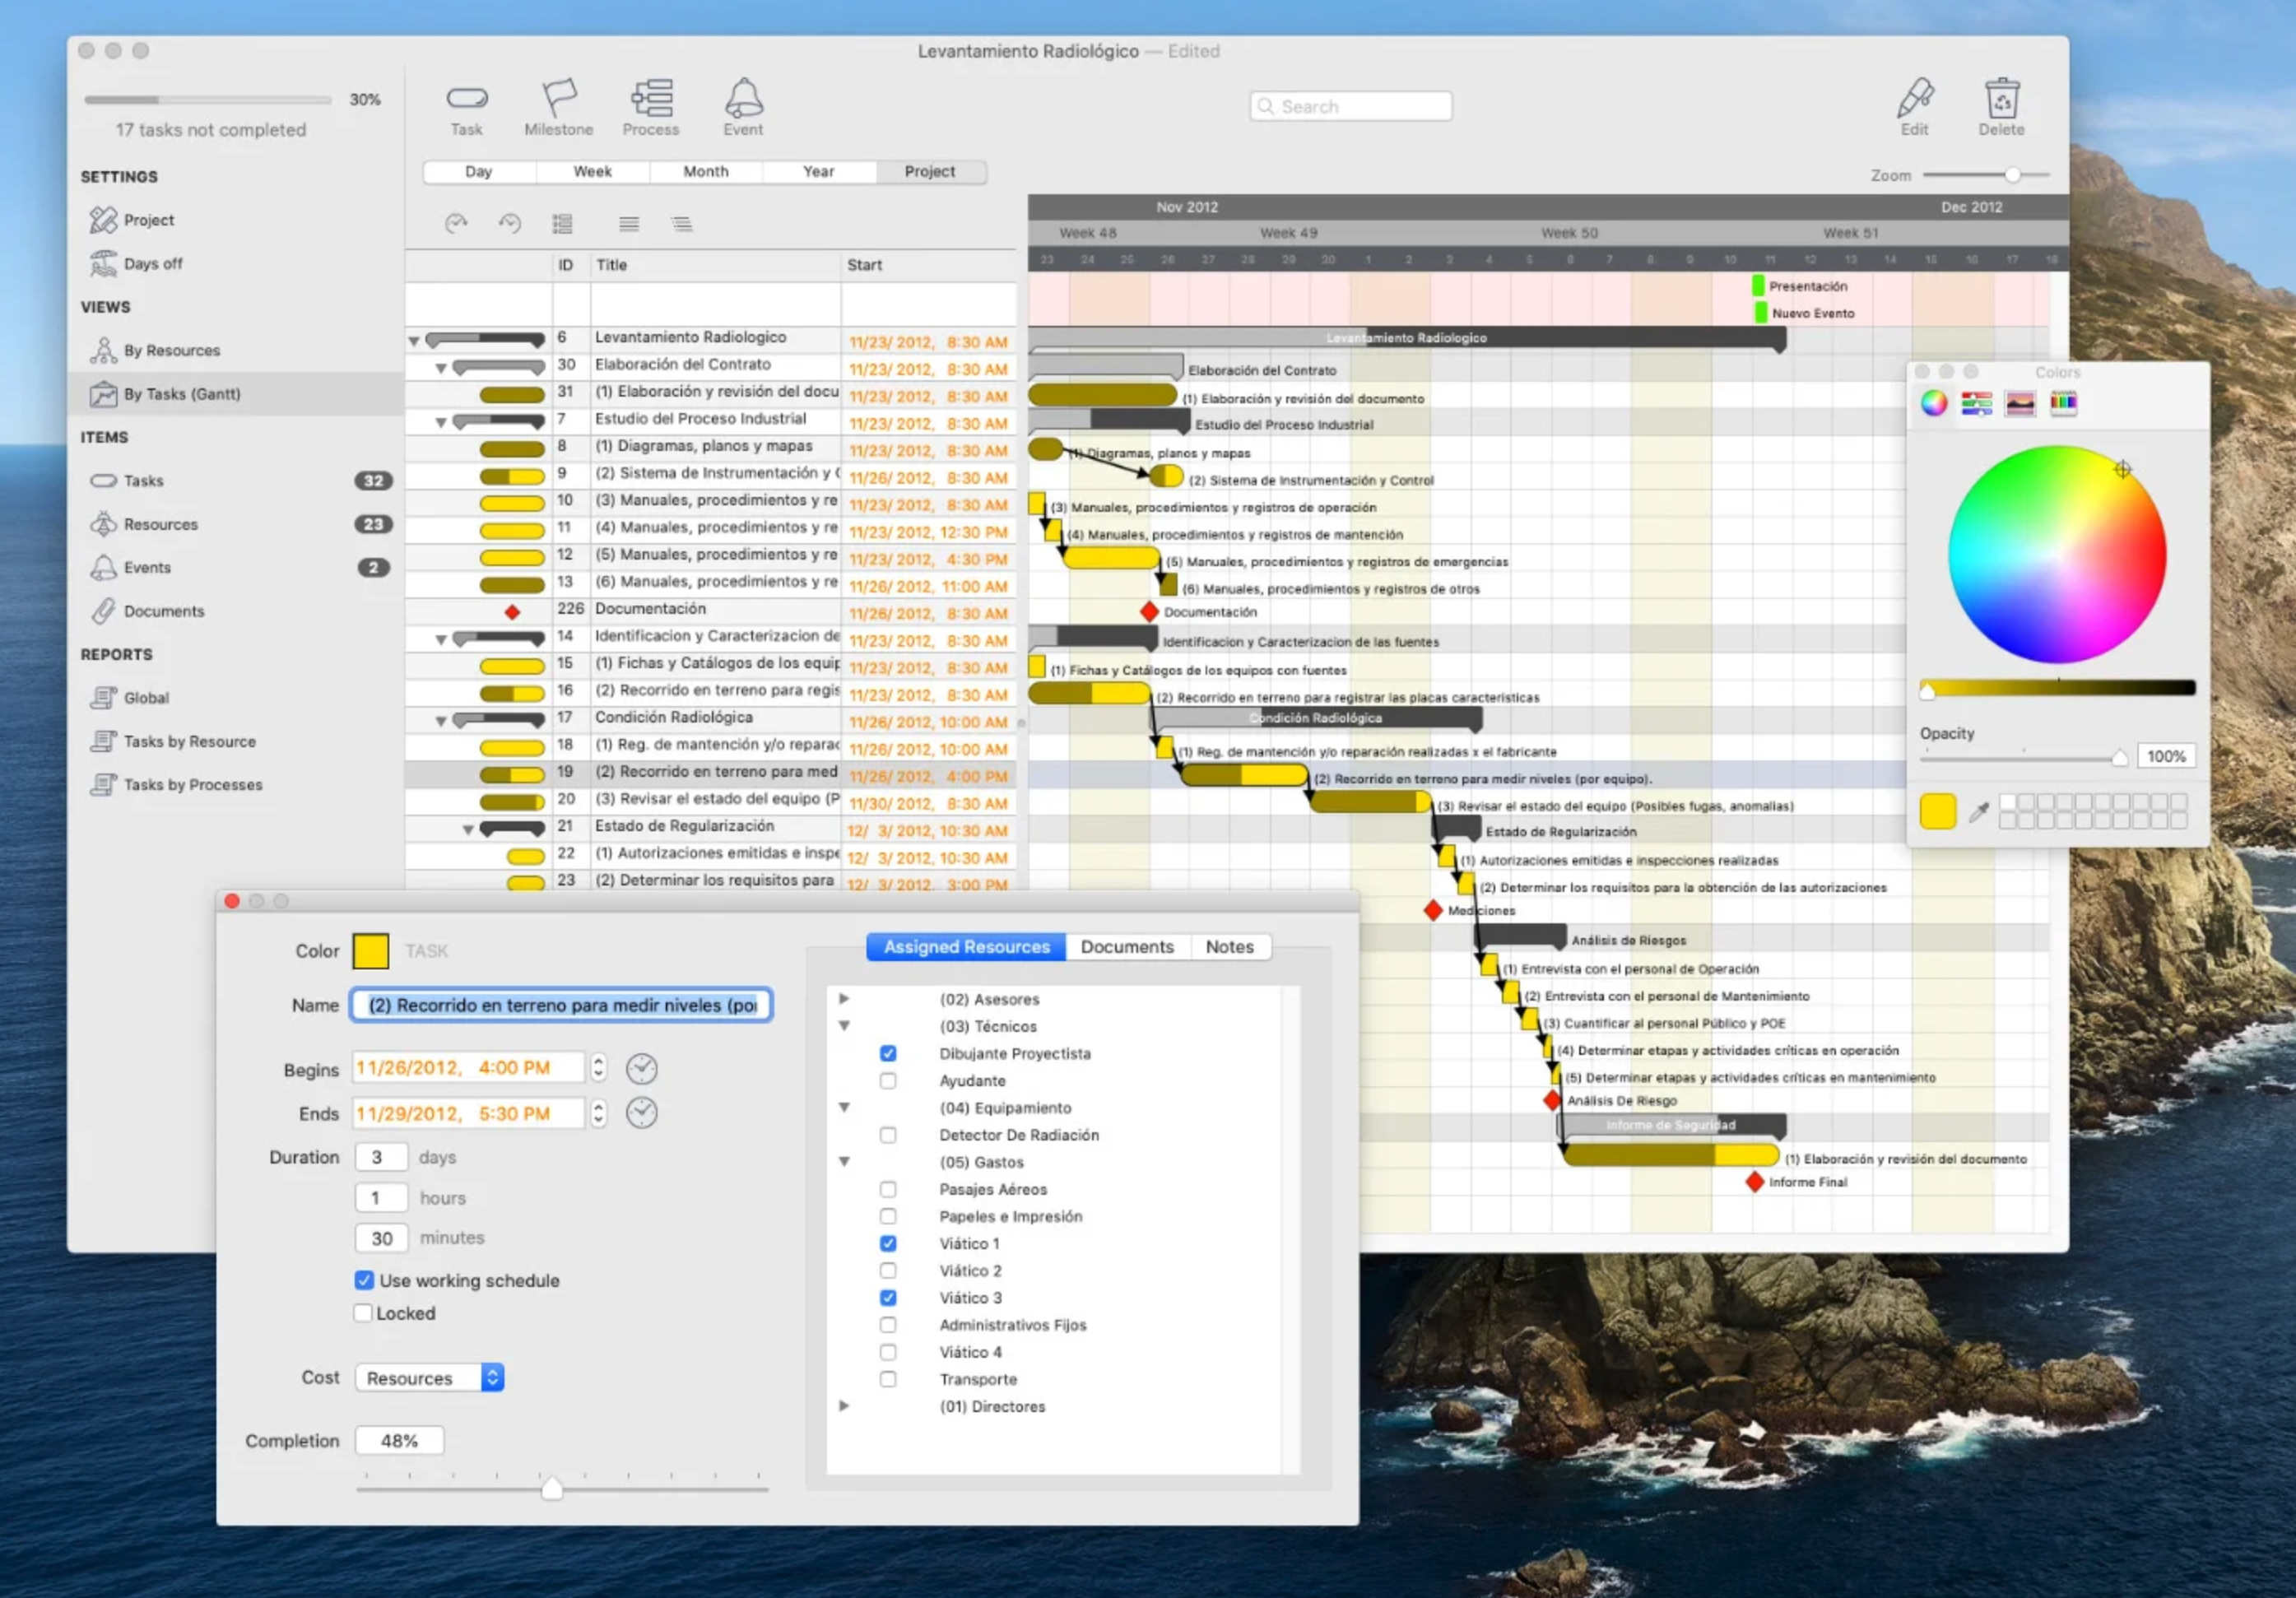Check Detector De Radiación resource
Viewport: 2296px width, 1598px height.
pos(888,1136)
